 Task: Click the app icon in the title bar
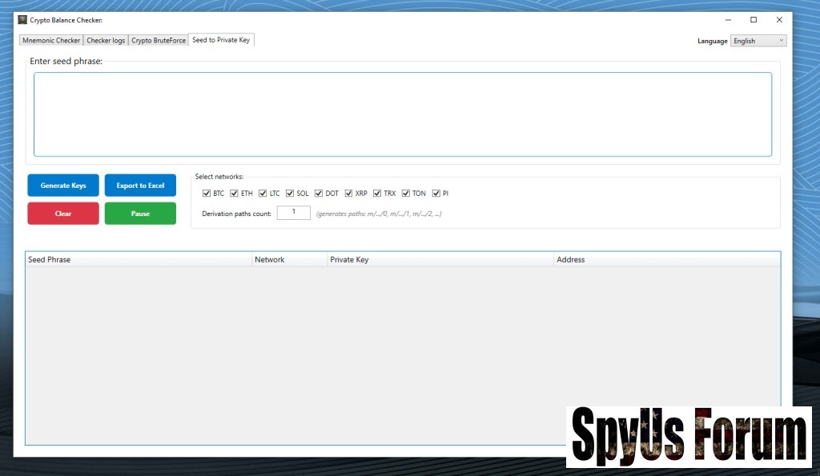pyautogui.click(x=22, y=20)
